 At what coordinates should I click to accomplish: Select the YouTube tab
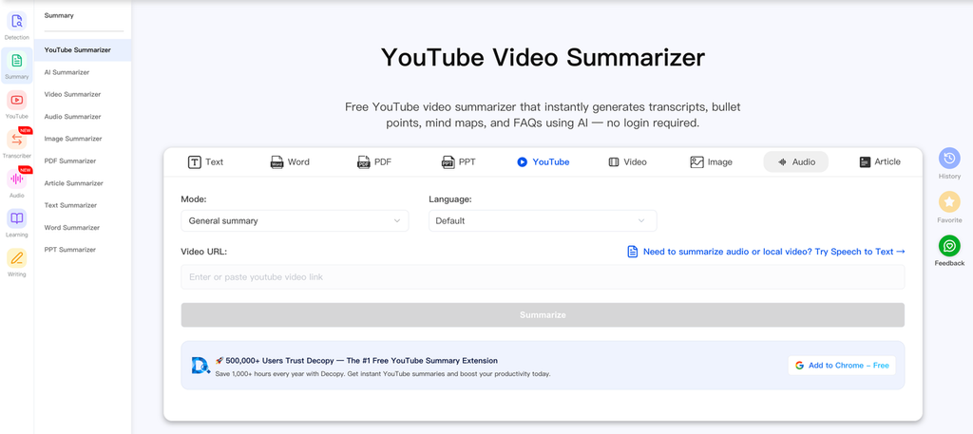[543, 161]
